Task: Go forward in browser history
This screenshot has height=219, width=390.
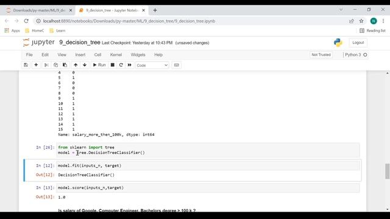Action: tap(16, 21)
